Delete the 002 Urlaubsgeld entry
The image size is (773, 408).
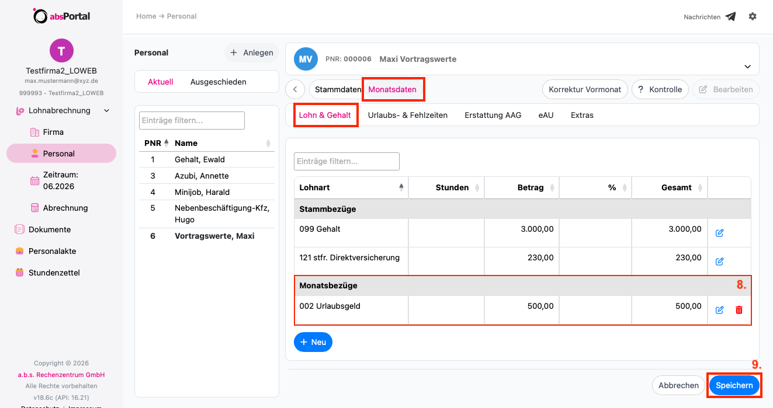[739, 310]
